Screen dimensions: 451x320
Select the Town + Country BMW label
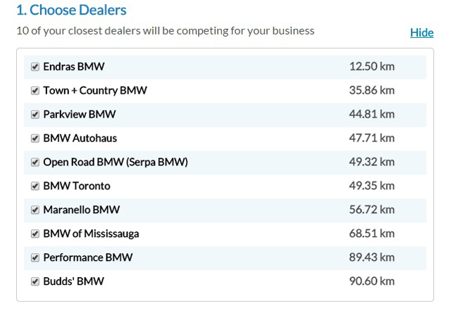click(95, 91)
